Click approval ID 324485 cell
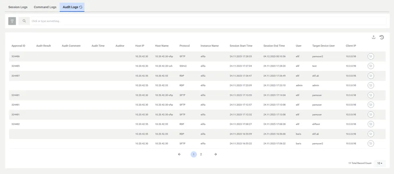Viewport: 394px width, 174px height. [x=16, y=66]
